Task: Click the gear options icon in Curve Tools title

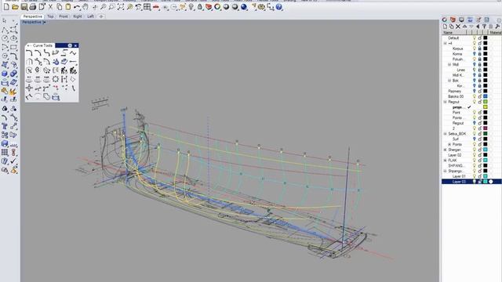Action: (70, 45)
